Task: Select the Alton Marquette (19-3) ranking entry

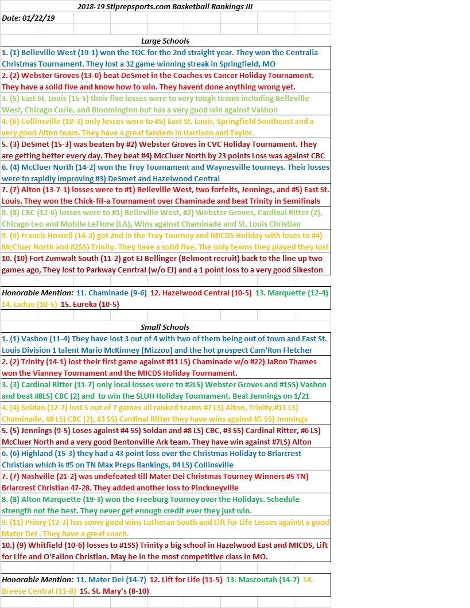Action: [x=165, y=505]
